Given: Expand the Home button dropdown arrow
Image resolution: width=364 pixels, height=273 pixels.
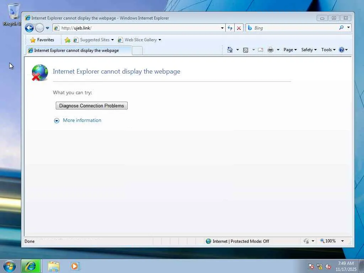Looking at the screenshot, I should (x=237, y=50).
